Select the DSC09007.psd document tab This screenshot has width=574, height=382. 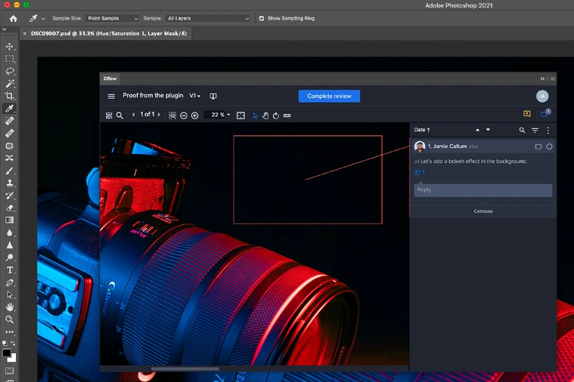[x=106, y=34]
